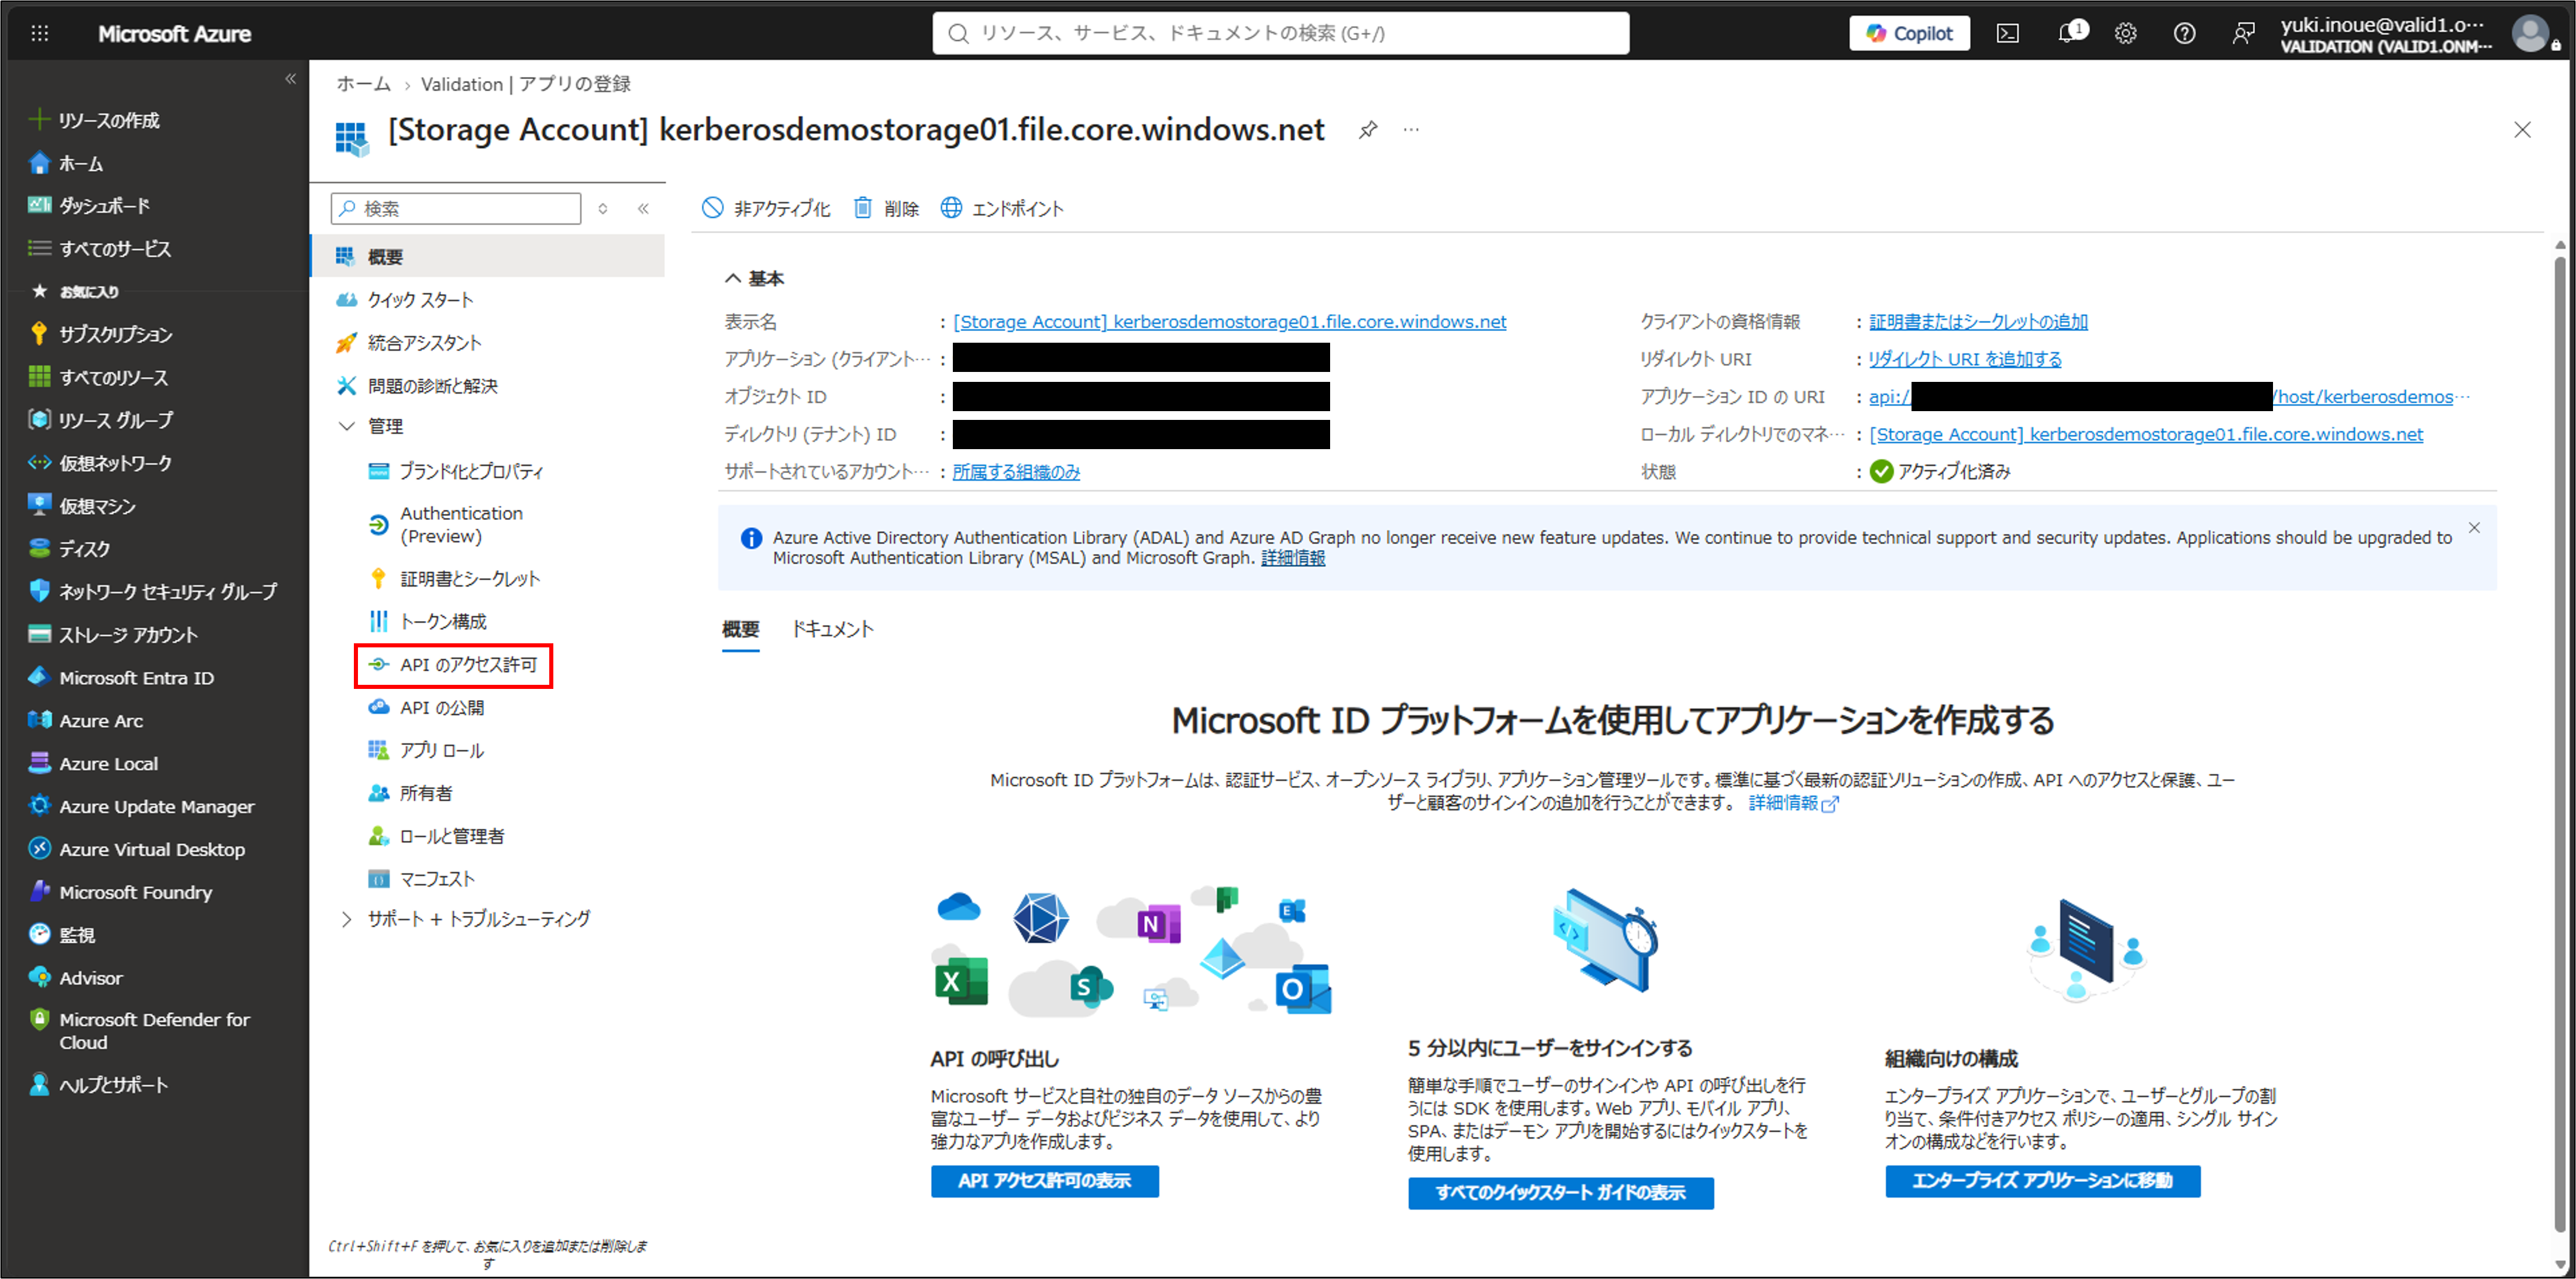Open the help question mark icon
Image resolution: width=2576 pixels, height=1279 pixels.
[x=2184, y=33]
